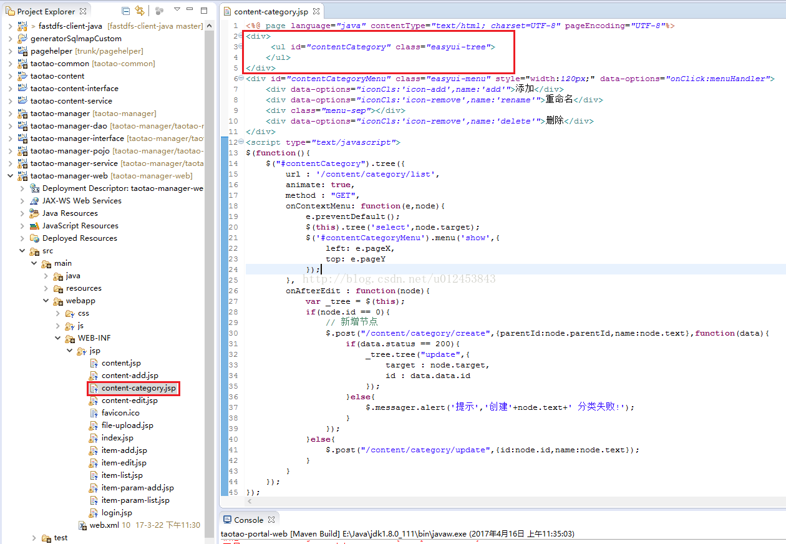Viewport: 786px width, 544px height.
Task: Select item-param-add.jsp file
Action: (137, 487)
